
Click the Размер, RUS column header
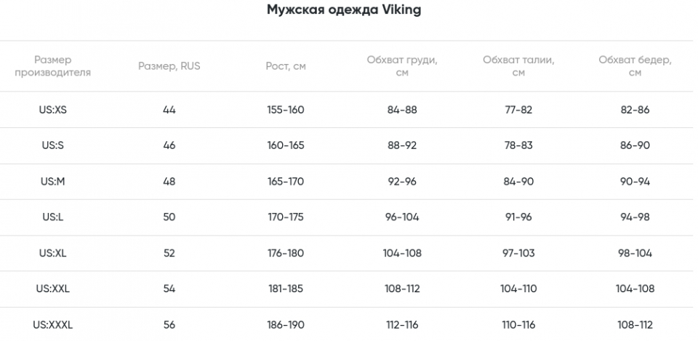(169, 66)
